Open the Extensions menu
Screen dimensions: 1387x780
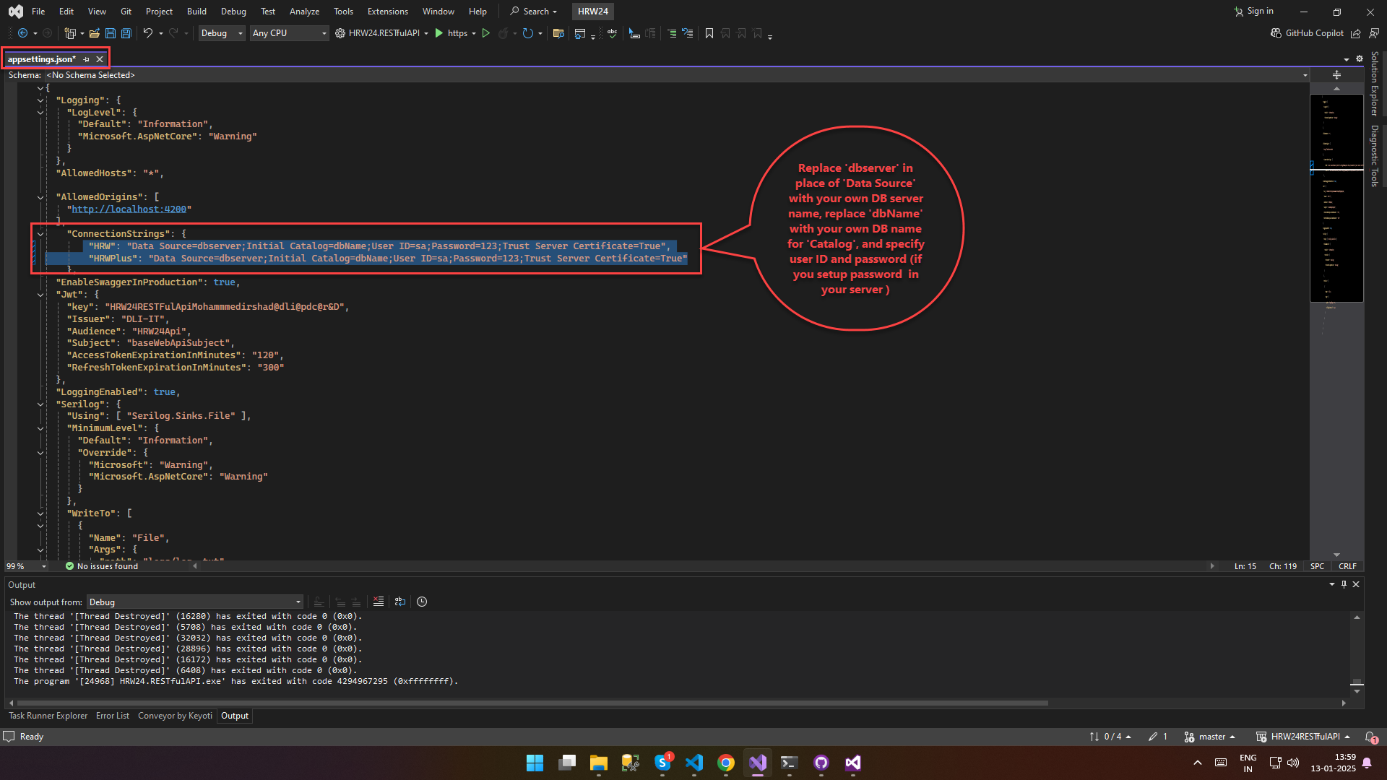[x=387, y=12]
